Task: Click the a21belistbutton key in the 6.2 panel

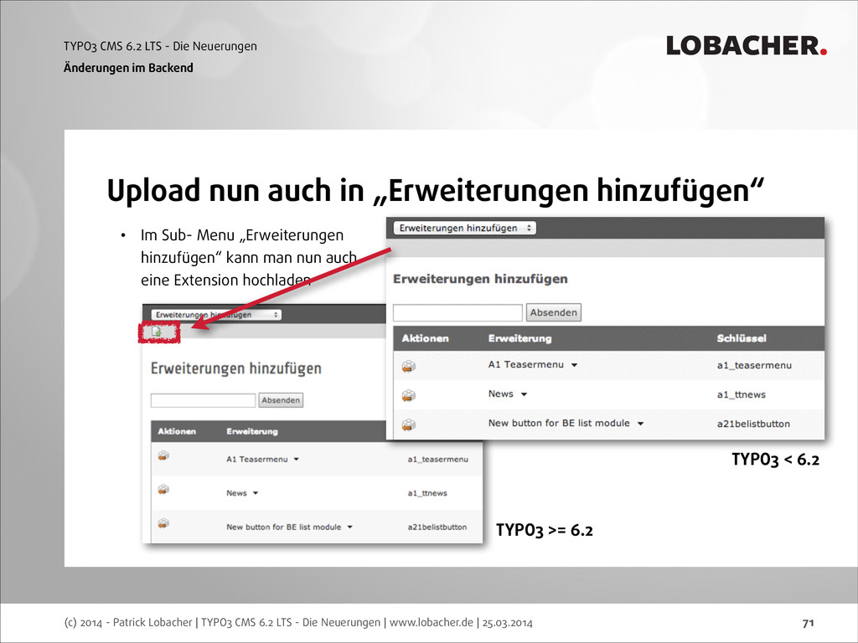Action: point(437,527)
